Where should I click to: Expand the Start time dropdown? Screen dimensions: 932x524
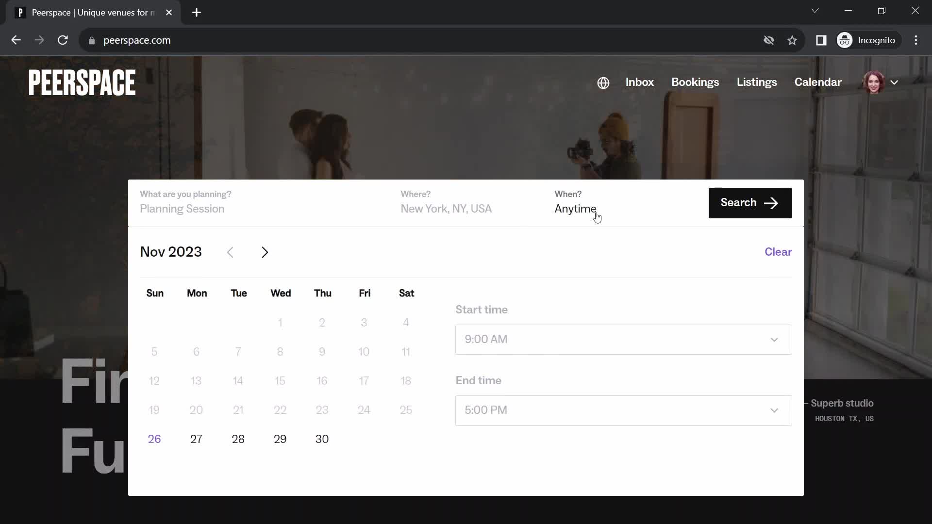click(623, 339)
